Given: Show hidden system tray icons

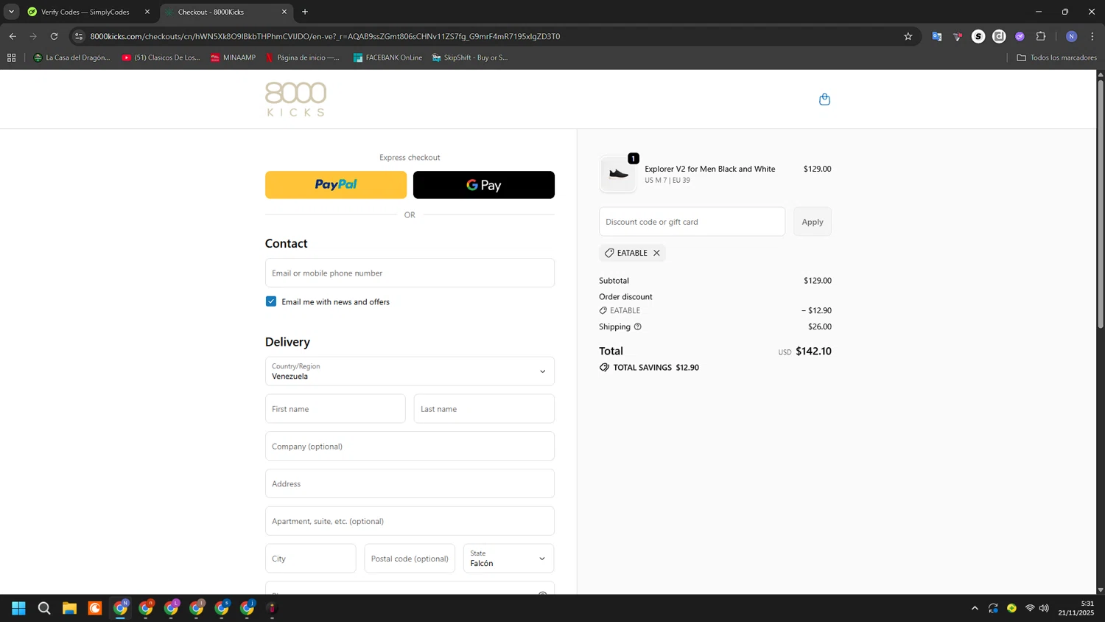Looking at the screenshot, I should coord(975,608).
